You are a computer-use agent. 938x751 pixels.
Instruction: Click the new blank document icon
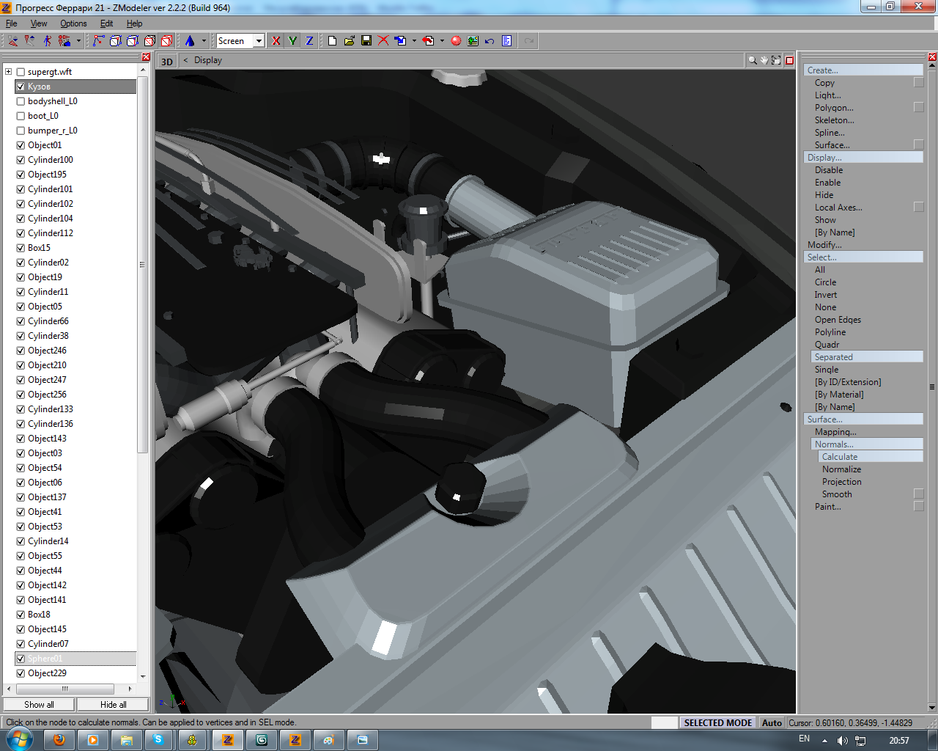click(x=332, y=41)
